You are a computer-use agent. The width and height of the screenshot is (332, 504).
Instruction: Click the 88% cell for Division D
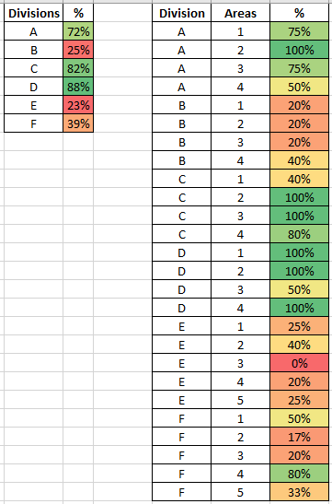coord(78,87)
